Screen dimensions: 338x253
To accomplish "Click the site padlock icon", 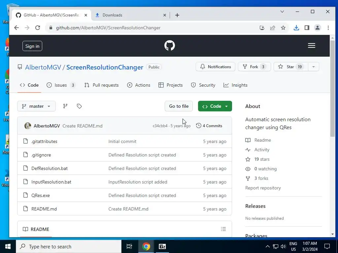I will pyautogui.click(x=51, y=28).
